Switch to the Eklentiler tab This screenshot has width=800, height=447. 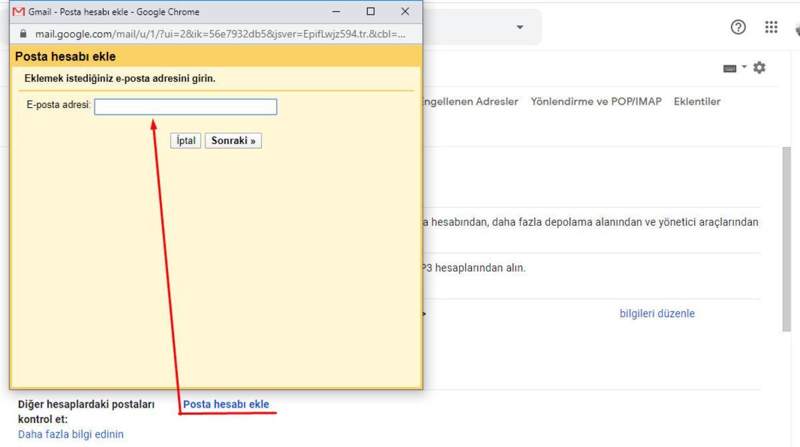click(697, 101)
